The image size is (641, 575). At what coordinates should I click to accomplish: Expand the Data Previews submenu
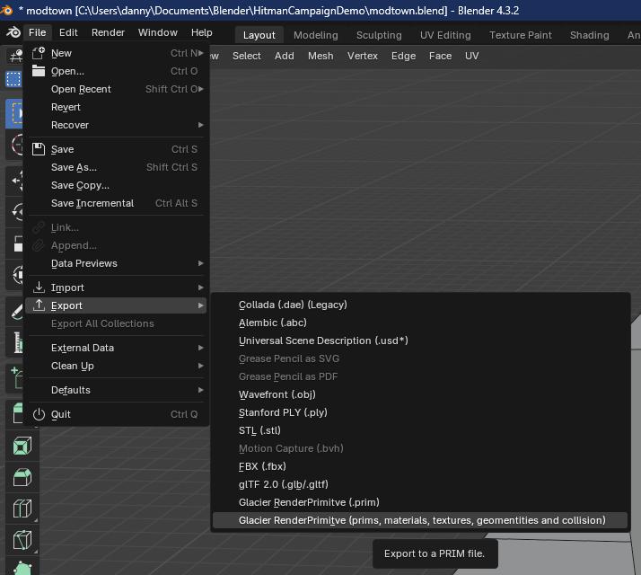[x=117, y=263]
